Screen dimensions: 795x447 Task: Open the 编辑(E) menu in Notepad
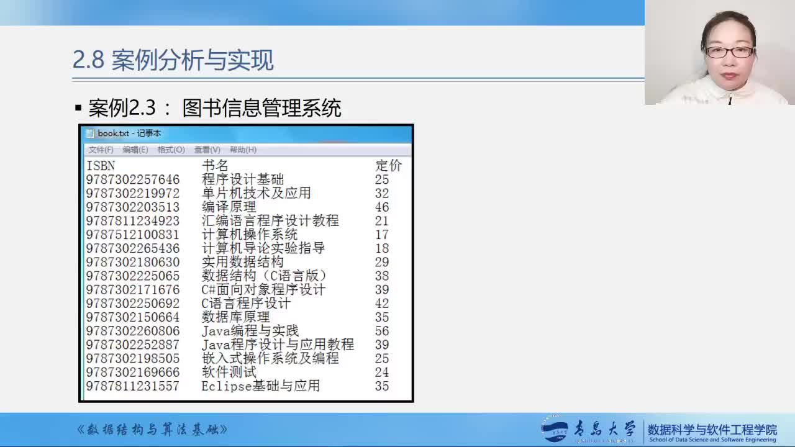tap(135, 150)
